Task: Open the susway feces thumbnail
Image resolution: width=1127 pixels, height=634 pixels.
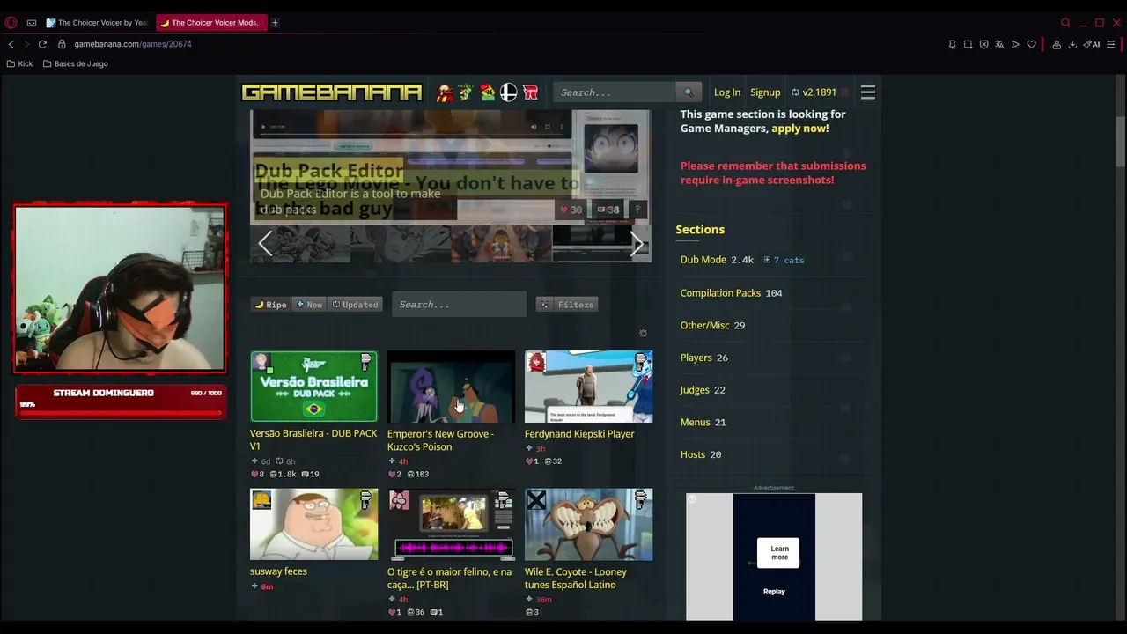Action: click(313, 525)
